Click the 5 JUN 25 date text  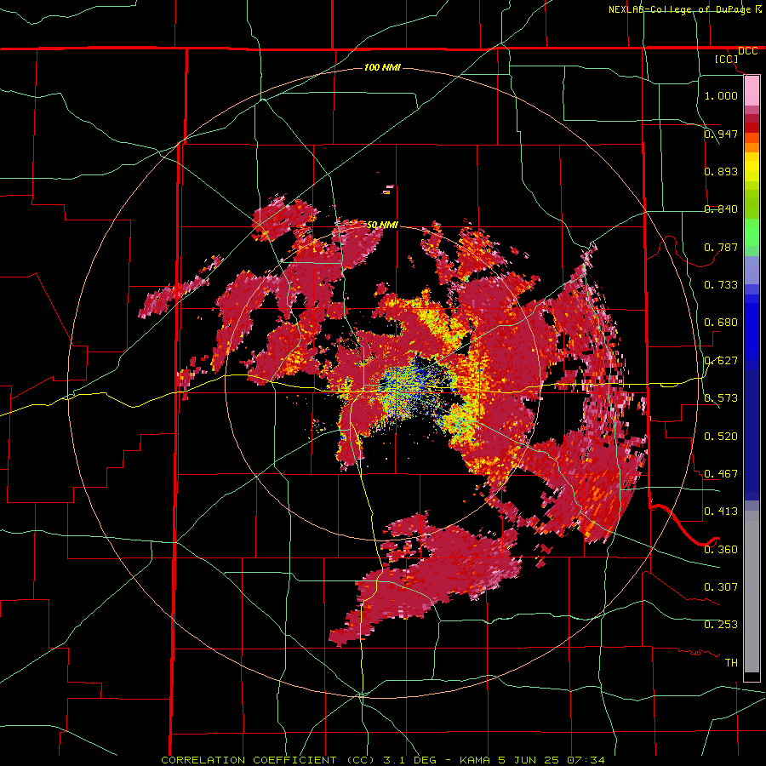tap(529, 760)
